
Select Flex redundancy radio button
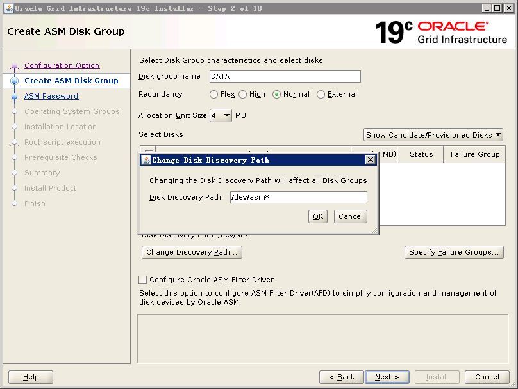pyautogui.click(x=213, y=95)
